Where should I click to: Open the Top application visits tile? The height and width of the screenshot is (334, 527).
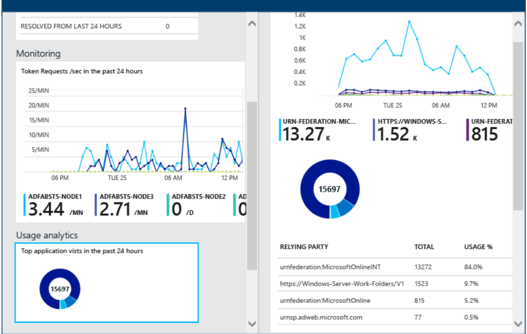[x=106, y=282]
